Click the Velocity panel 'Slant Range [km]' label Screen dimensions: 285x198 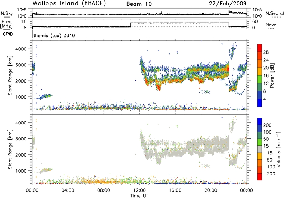pyautogui.click(x=10, y=149)
